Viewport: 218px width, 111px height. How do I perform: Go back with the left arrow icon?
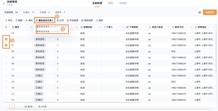[x=4, y=3]
